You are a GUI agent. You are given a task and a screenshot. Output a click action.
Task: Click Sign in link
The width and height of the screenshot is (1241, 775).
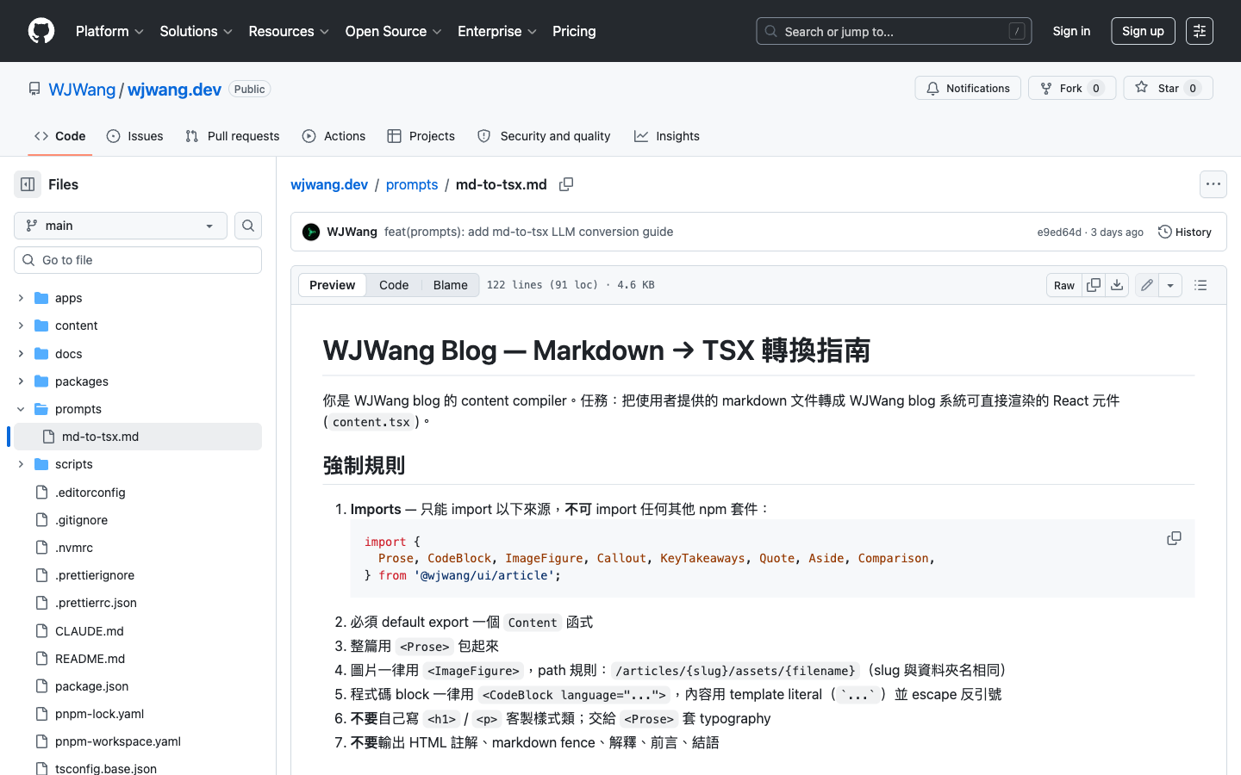pos(1071,31)
